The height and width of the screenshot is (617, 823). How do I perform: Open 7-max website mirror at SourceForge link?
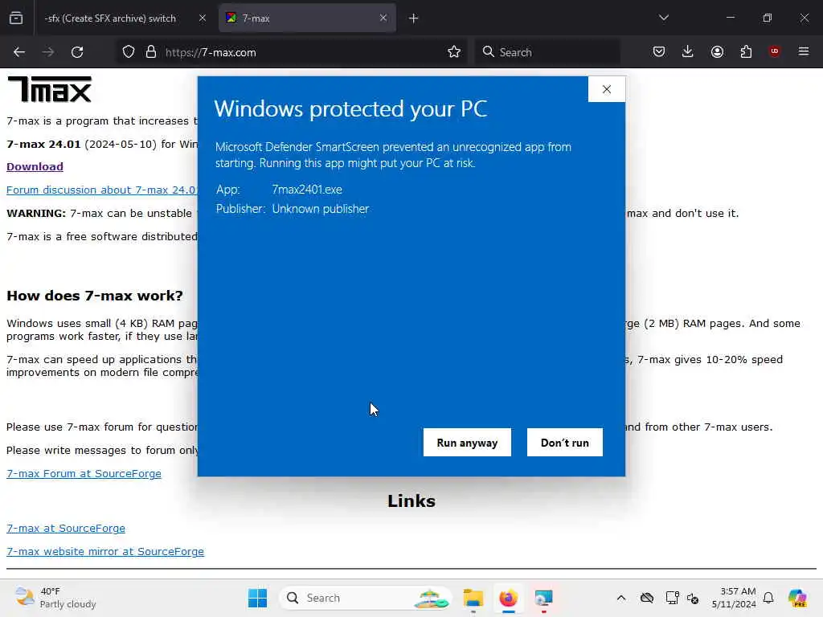tap(105, 551)
